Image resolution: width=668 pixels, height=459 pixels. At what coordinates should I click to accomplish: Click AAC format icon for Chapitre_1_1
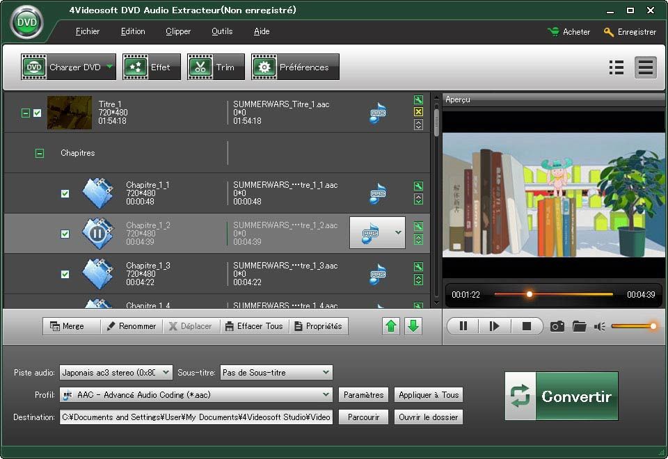[377, 193]
